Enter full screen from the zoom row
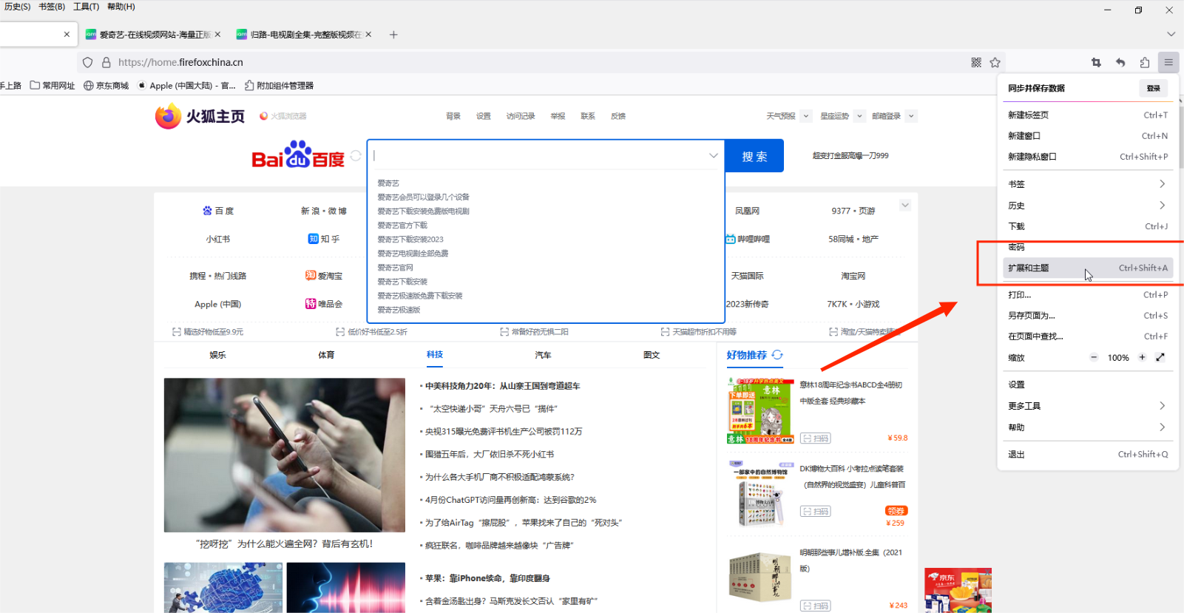The image size is (1184, 613). click(1160, 357)
